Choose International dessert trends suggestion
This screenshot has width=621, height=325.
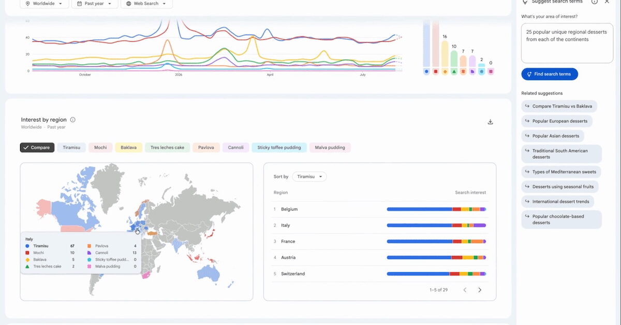tap(558, 201)
